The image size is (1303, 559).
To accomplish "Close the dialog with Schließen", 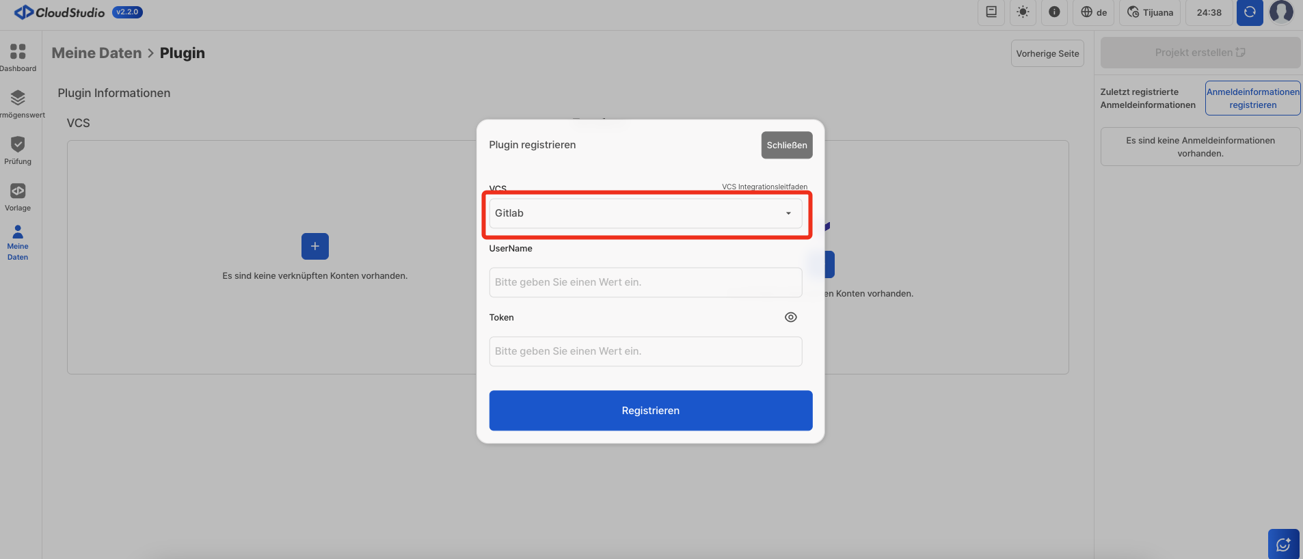I will click(x=786, y=145).
